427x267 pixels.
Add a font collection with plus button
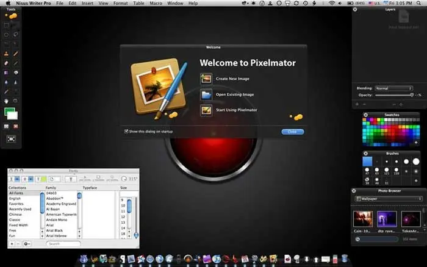pos(12,244)
